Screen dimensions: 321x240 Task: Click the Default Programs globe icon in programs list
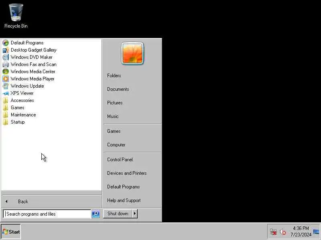[x=6, y=43]
